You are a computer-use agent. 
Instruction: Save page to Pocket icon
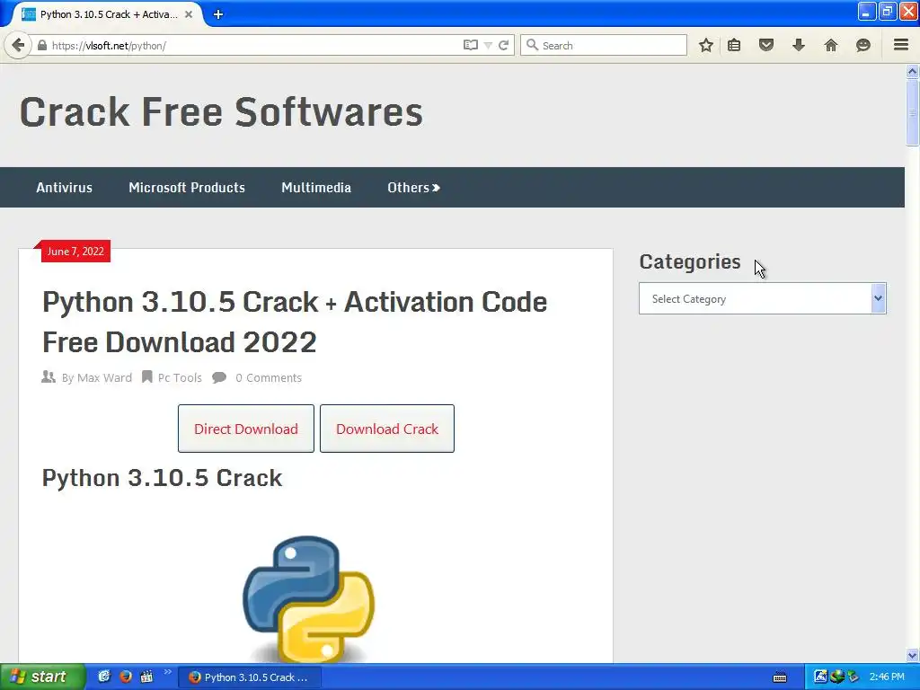766,45
